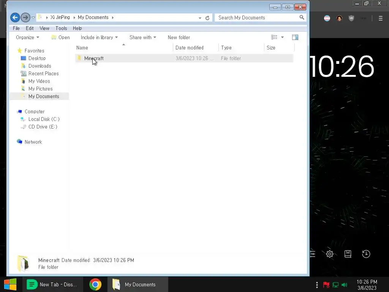Image resolution: width=389 pixels, height=292 pixels.
Task: Open Downloads in the navigation pane
Action: tap(40, 66)
